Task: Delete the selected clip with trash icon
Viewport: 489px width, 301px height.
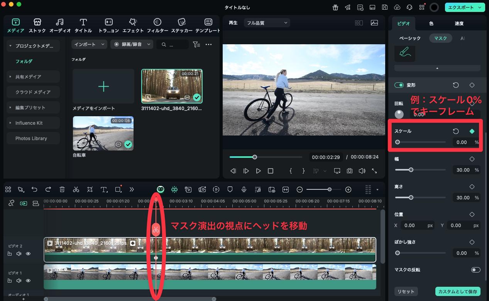Action: [x=62, y=189]
